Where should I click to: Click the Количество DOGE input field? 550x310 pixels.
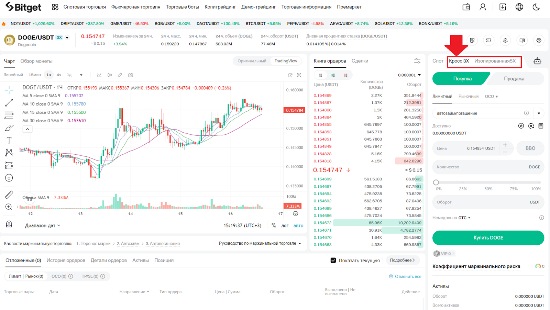[488, 167]
